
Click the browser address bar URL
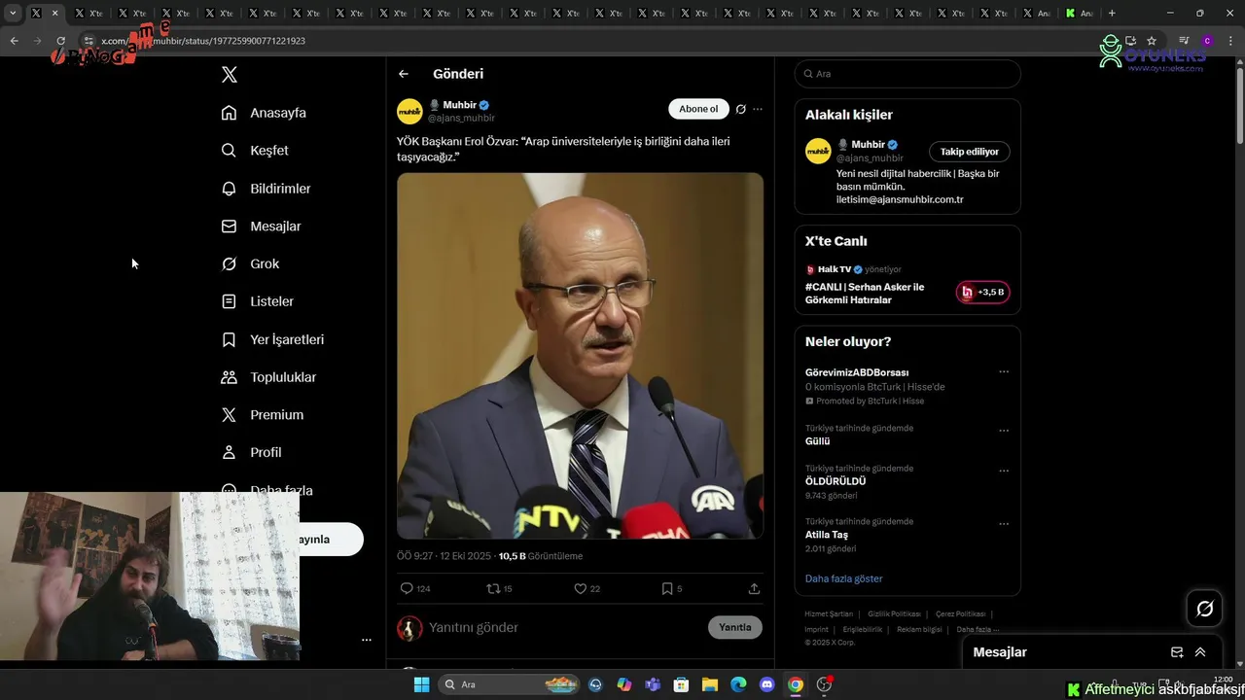pos(204,41)
